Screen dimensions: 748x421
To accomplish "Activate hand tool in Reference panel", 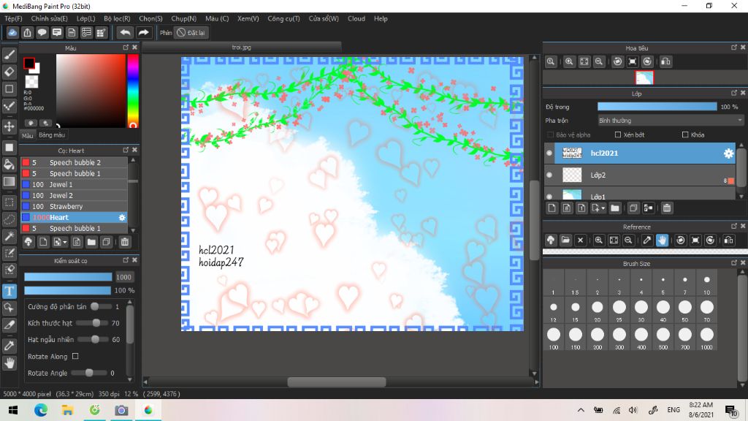I will [662, 240].
